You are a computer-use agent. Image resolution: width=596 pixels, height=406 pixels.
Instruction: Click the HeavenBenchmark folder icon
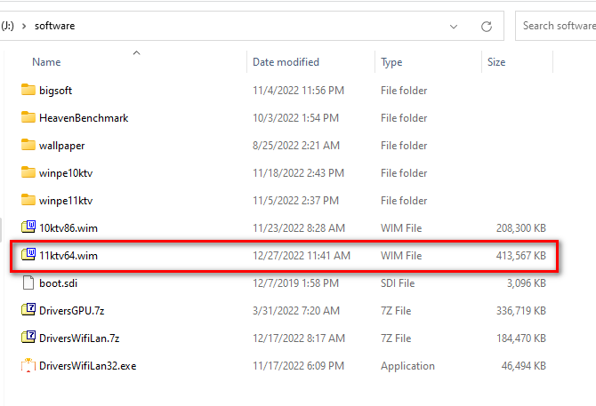[28, 117]
